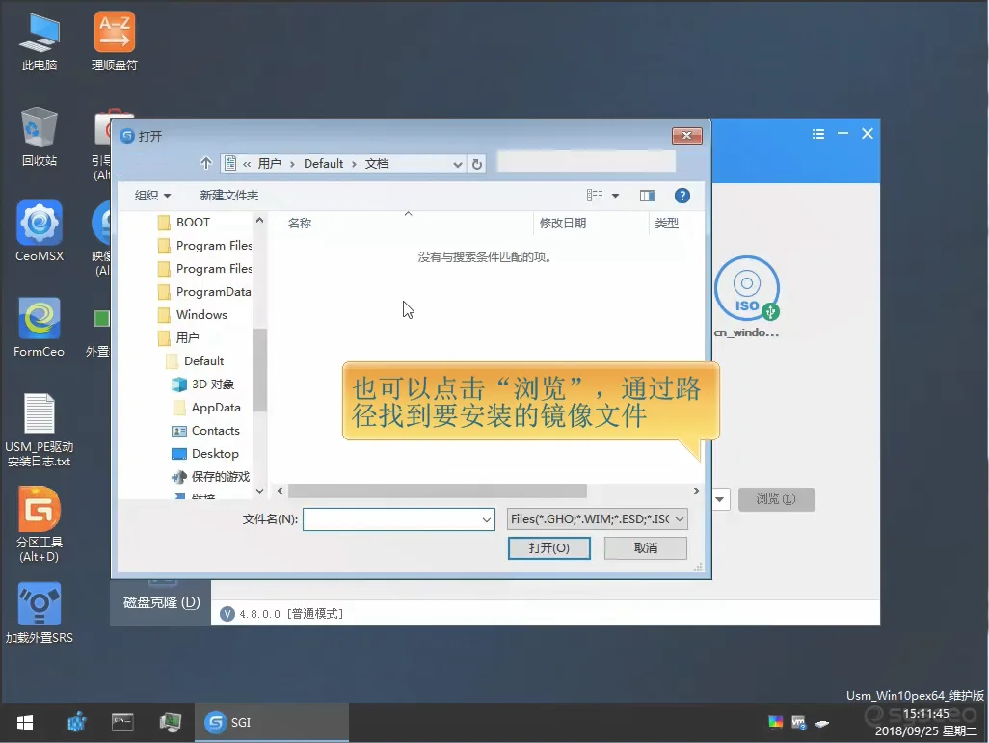
Task: Click the 取消 button
Action: coord(645,548)
